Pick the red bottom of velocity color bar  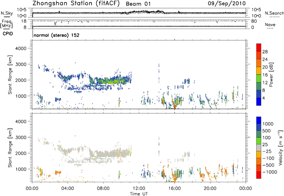click(x=259, y=175)
